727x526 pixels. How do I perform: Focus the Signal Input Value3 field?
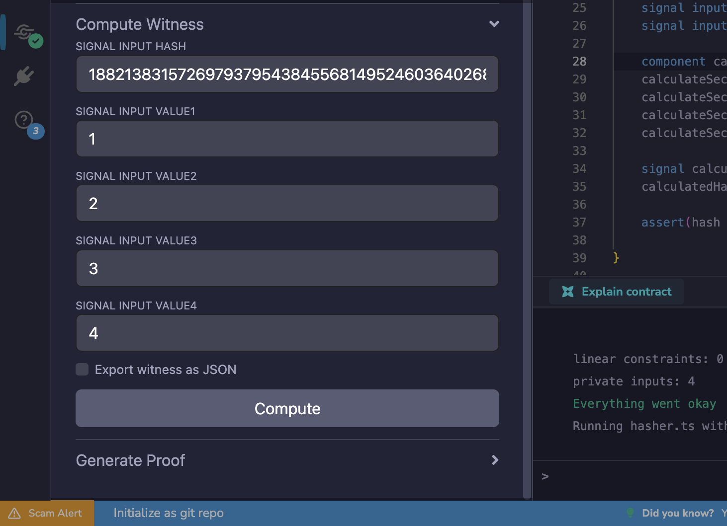tap(287, 268)
